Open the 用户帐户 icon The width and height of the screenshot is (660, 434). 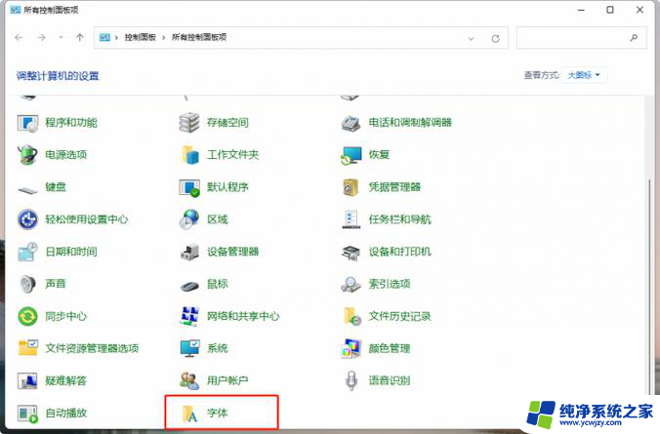189,380
